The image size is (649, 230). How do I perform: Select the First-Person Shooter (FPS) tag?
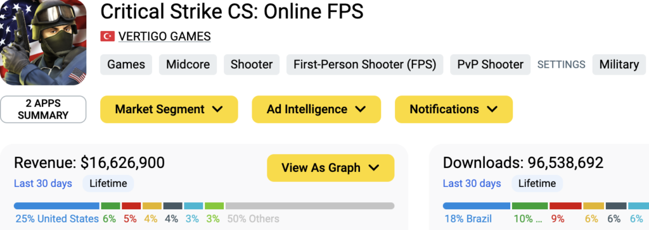pos(364,64)
